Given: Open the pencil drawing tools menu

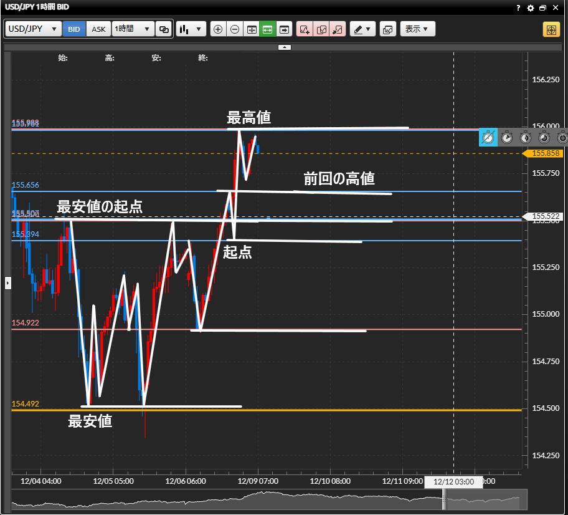Looking at the screenshot, I should coord(362,29).
